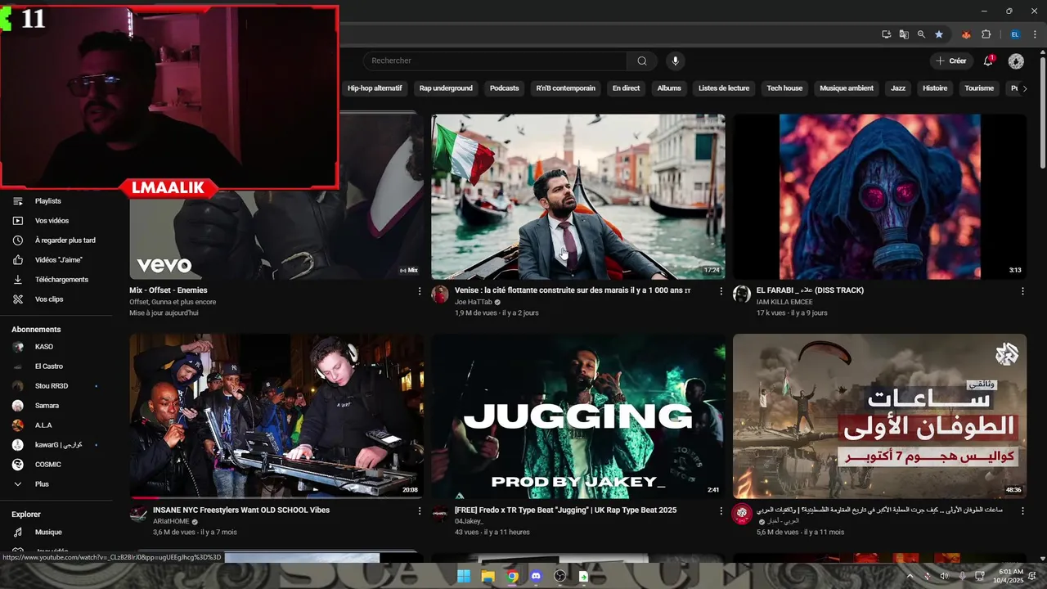
Task: Select the Listes de lecture chip
Action: pyautogui.click(x=724, y=88)
